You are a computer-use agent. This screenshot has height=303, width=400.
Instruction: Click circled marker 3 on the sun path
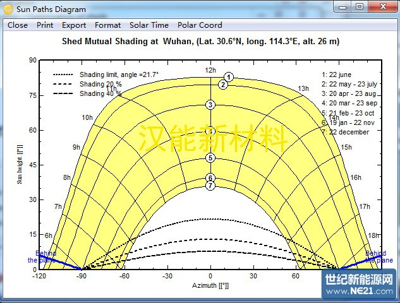click(x=210, y=105)
